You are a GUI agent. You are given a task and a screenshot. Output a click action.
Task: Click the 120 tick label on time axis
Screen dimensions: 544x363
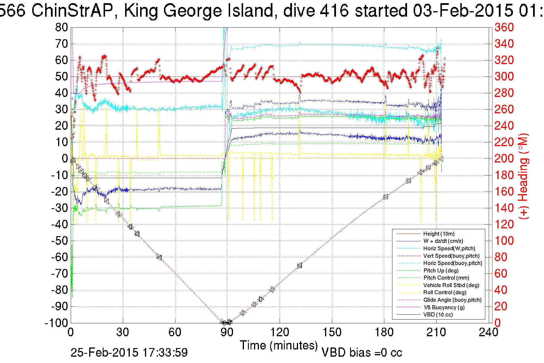click(x=280, y=333)
